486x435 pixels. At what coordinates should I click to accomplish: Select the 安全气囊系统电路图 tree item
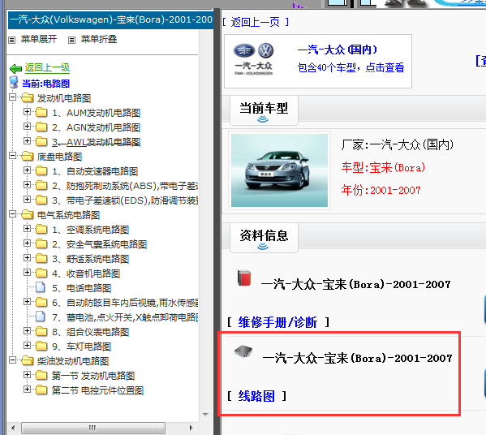100,244
